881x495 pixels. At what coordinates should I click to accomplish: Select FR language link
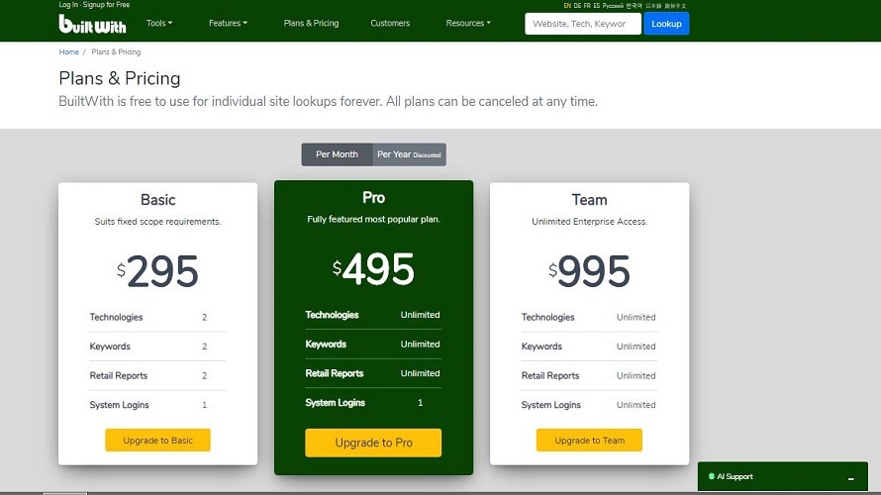coord(587,6)
